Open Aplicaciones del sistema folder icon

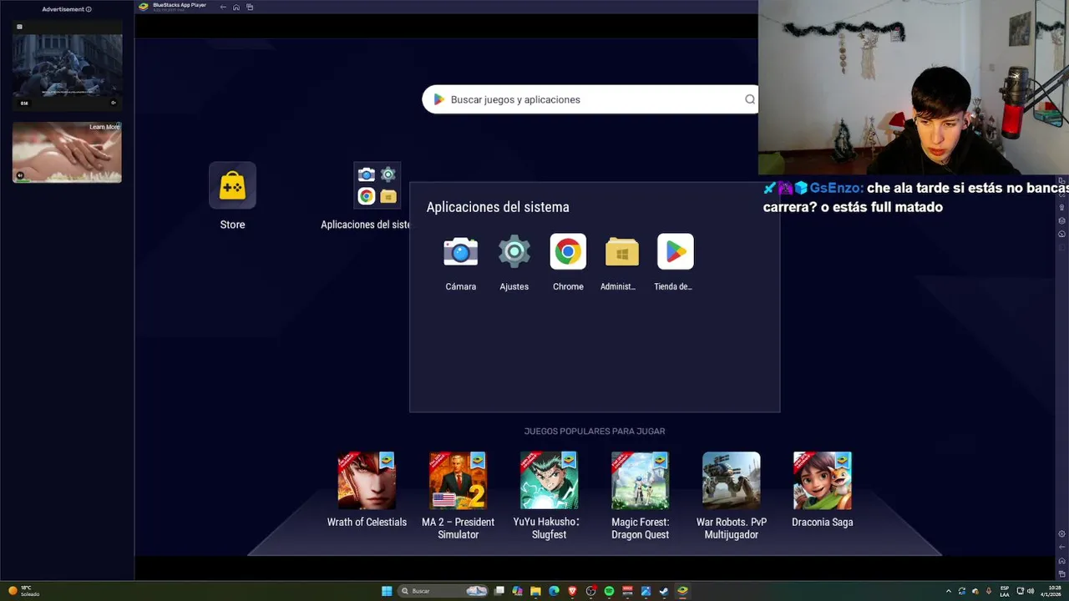click(x=377, y=185)
